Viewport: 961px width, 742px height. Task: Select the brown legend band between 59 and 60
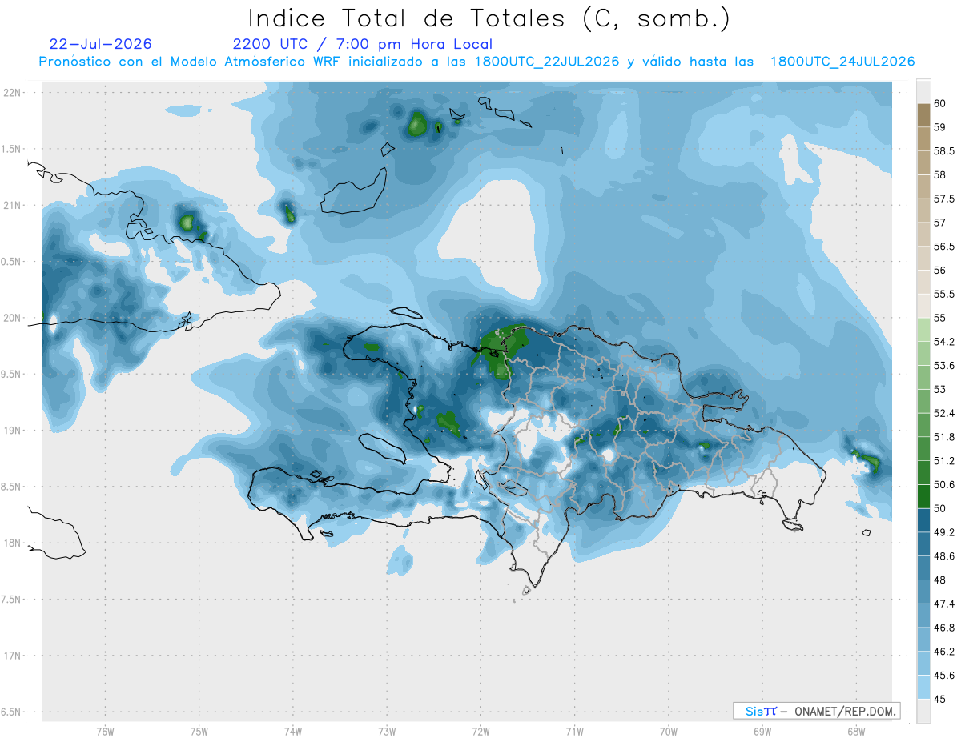[x=923, y=115]
